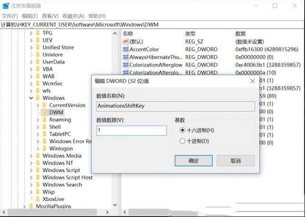Click tree pane horizontal scroll left arrow
The image size is (305, 217).
tap(4, 212)
